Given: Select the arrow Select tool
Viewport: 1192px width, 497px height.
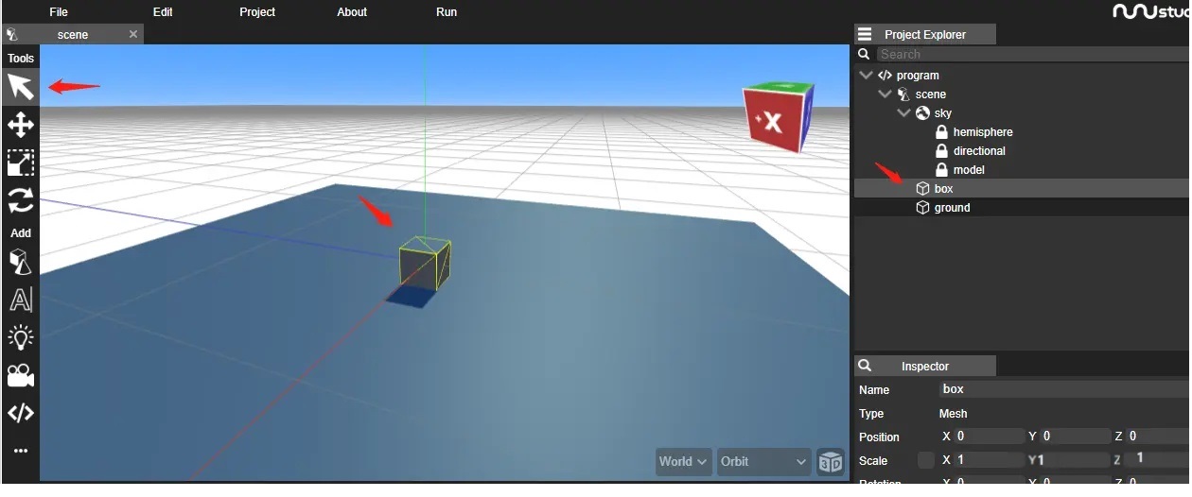Looking at the screenshot, I should pos(21,87).
